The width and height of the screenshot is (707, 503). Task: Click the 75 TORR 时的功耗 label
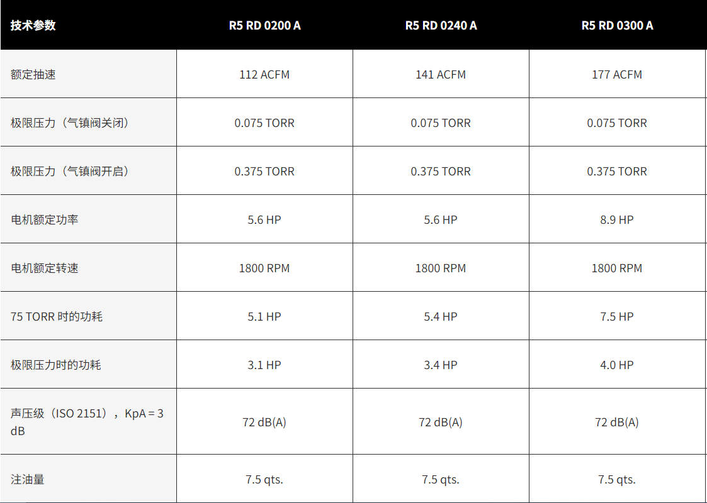click(x=57, y=316)
